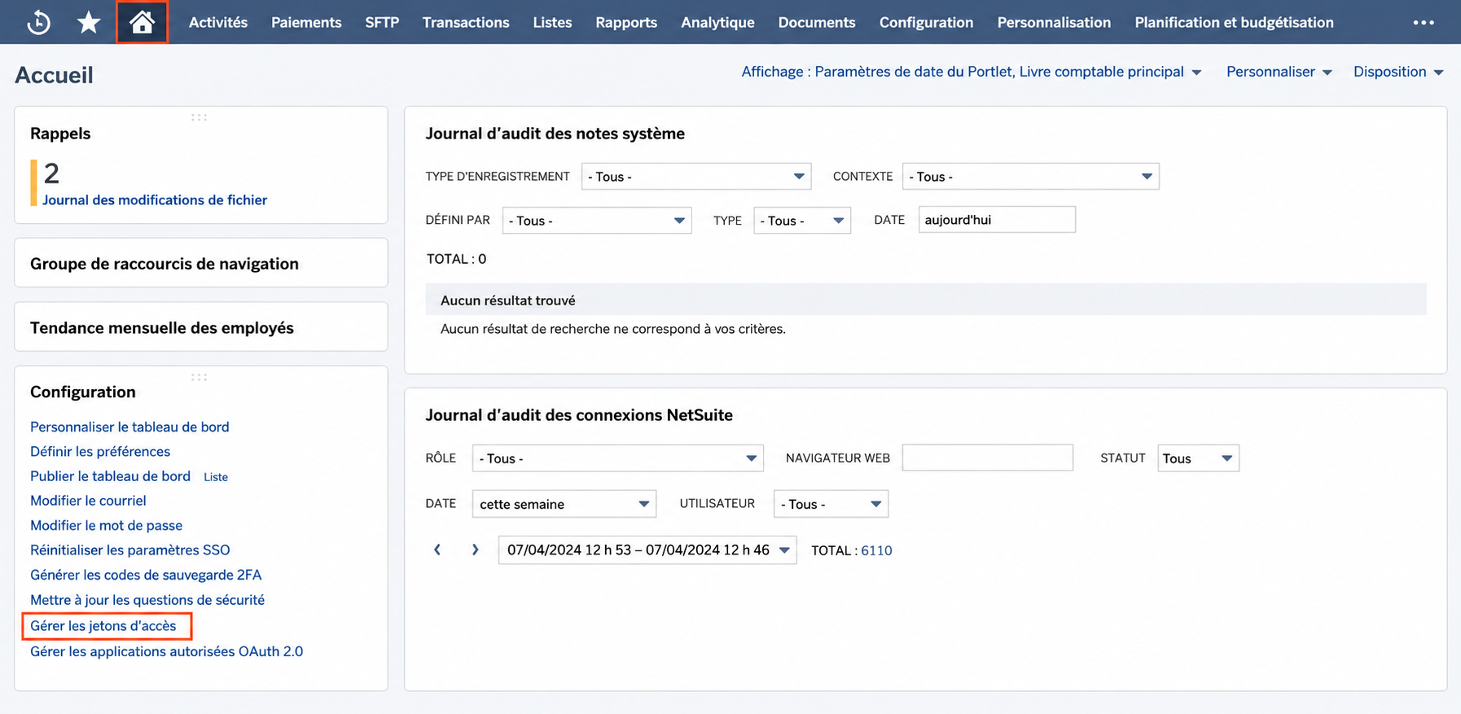Click the total 6110 link
Image resolution: width=1461 pixels, height=714 pixels.
[x=876, y=550]
